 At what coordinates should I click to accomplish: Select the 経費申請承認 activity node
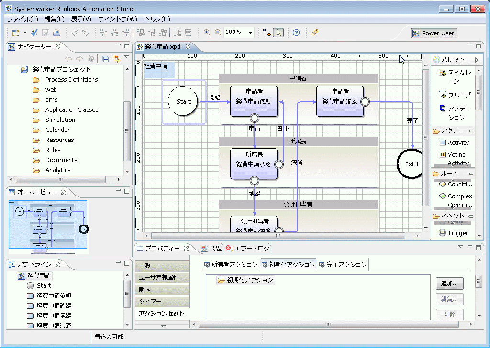(254, 164)
